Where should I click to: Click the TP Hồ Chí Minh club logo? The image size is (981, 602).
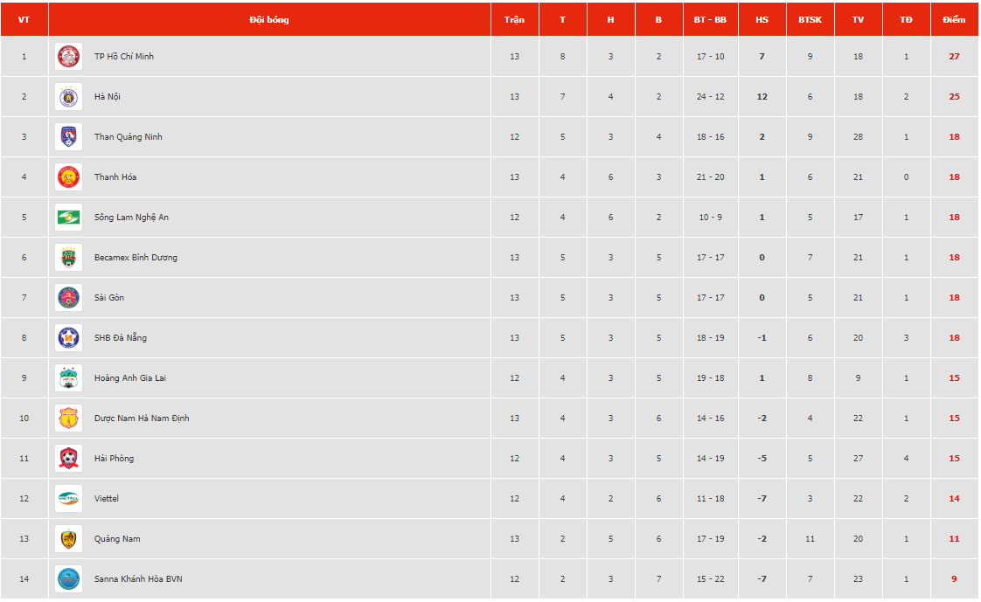pyautogui.click(x=68, y=57)
